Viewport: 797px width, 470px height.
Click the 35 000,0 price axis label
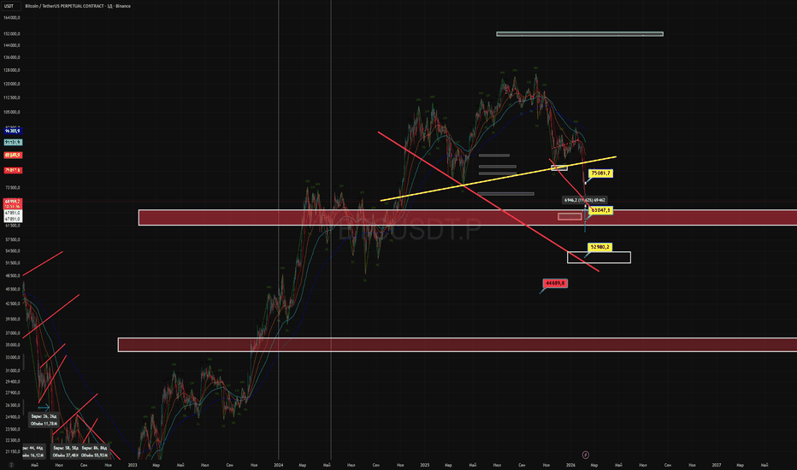coord(12,345)
